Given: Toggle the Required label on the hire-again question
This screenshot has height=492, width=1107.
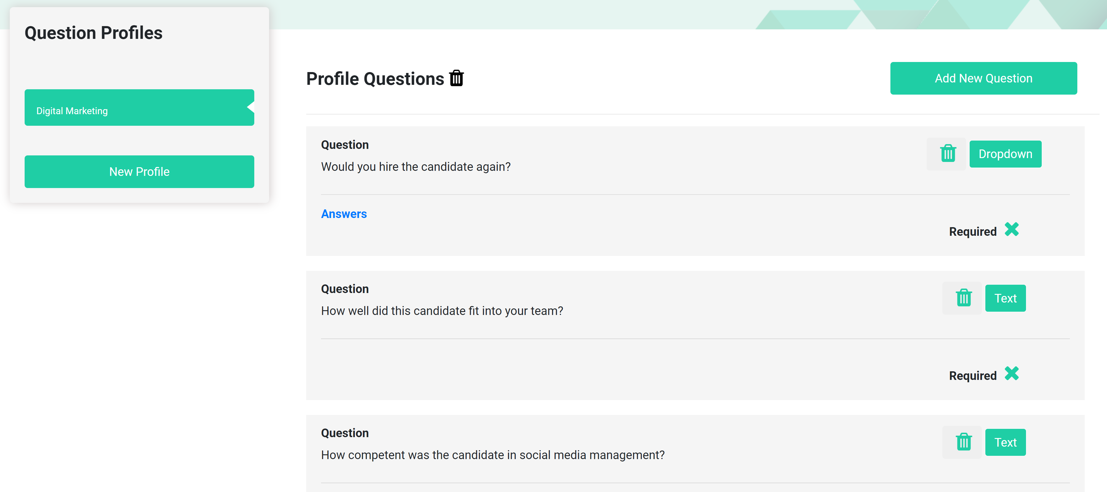Looking at the screenshot, I should pyautogui.click(x=973, y=232).
